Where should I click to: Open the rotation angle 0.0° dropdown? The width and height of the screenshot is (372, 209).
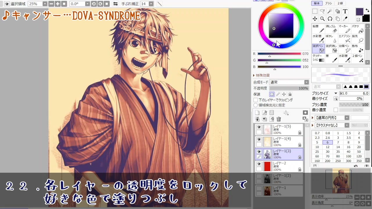coord(87,4)
